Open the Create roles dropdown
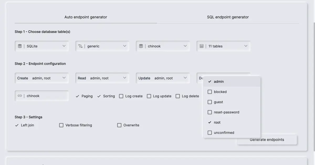The height and width of the screenshot is (165, 315). click(42, 78)
